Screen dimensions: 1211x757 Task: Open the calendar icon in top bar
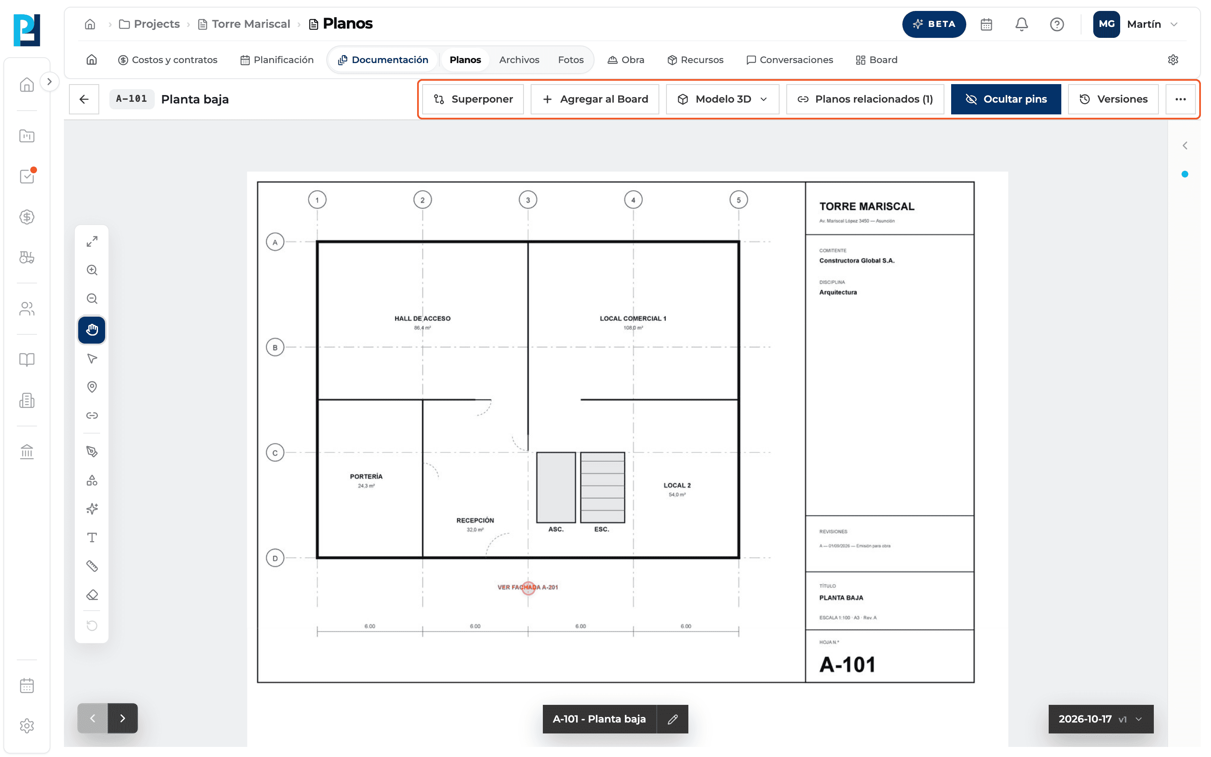click(986, 24)
